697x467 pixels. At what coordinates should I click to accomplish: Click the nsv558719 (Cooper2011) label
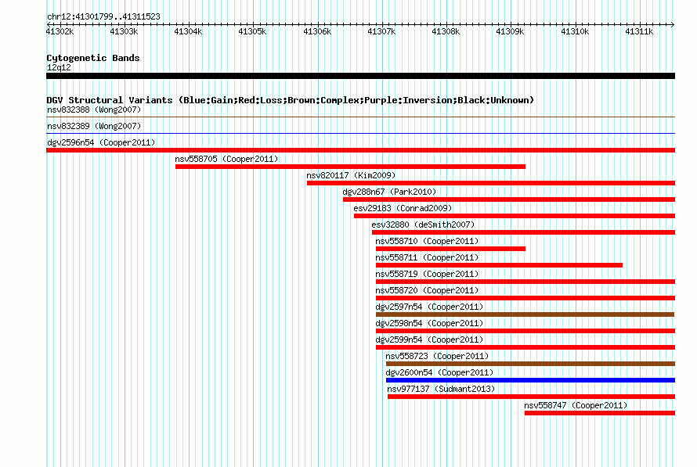pyautogui.click(x=427, y=274)
